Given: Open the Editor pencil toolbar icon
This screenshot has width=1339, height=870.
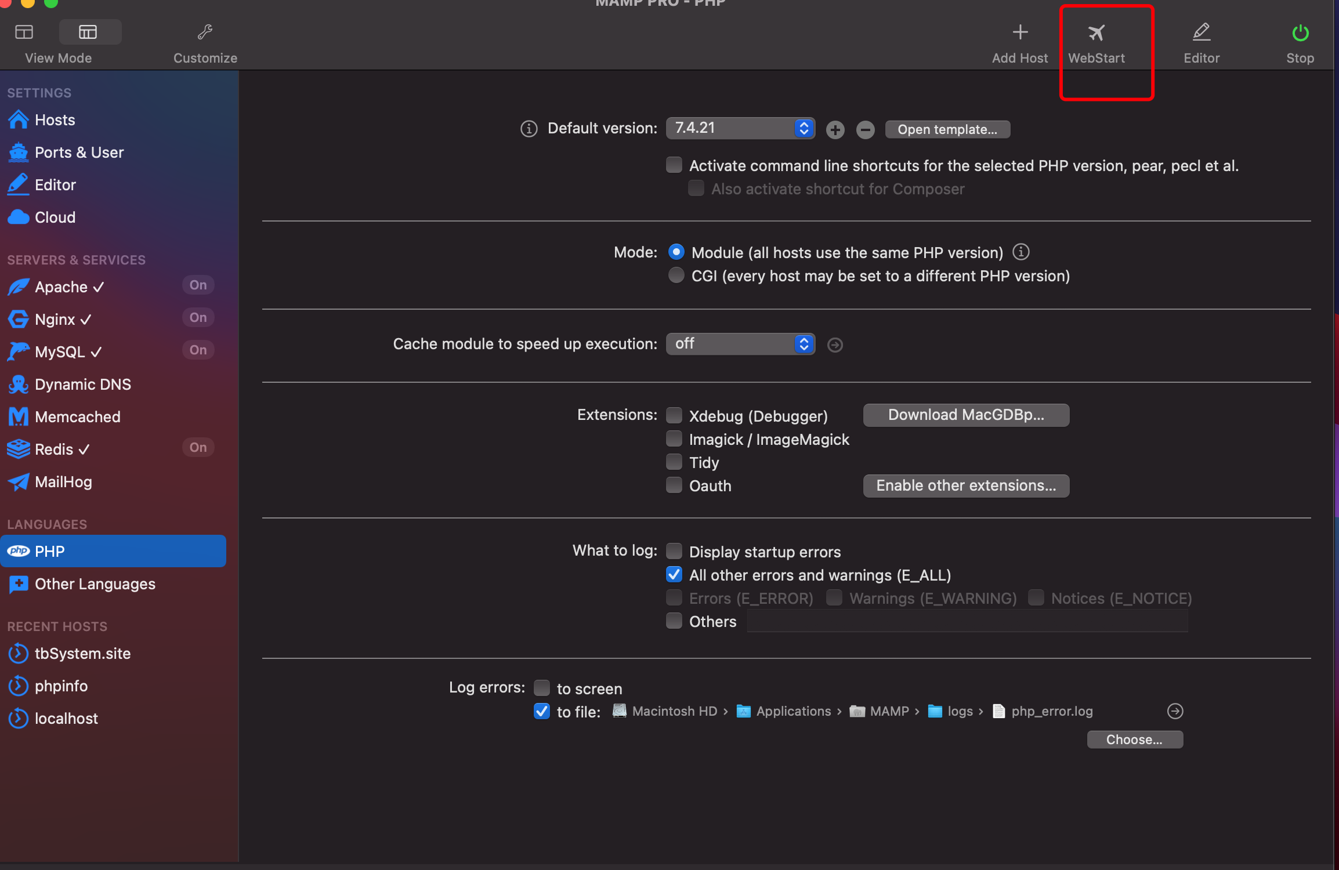Looking at the screenshot, I should coord(1201,32).
